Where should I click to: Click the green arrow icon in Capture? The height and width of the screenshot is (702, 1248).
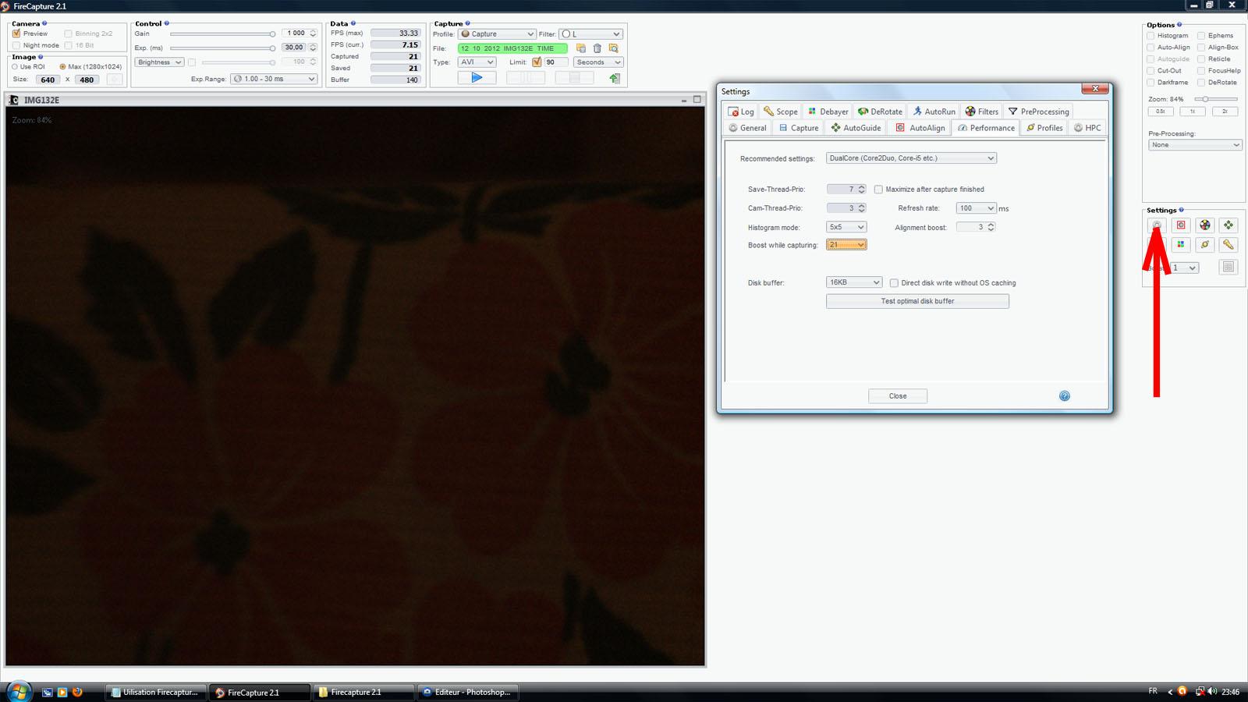pos(615,78)
